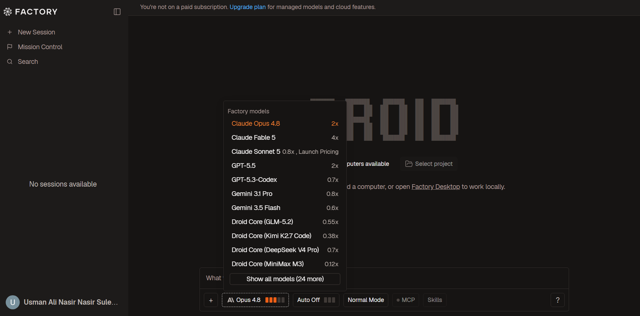Open the Factory Desktop link
Viewport: 640px width, 316px height.
[x=436, y=187]
